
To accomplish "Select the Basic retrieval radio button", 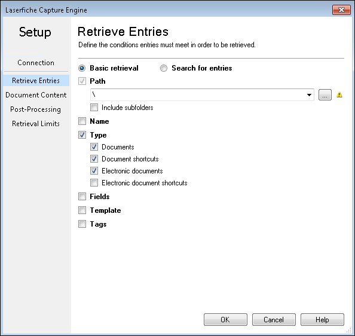I will 82,68.
